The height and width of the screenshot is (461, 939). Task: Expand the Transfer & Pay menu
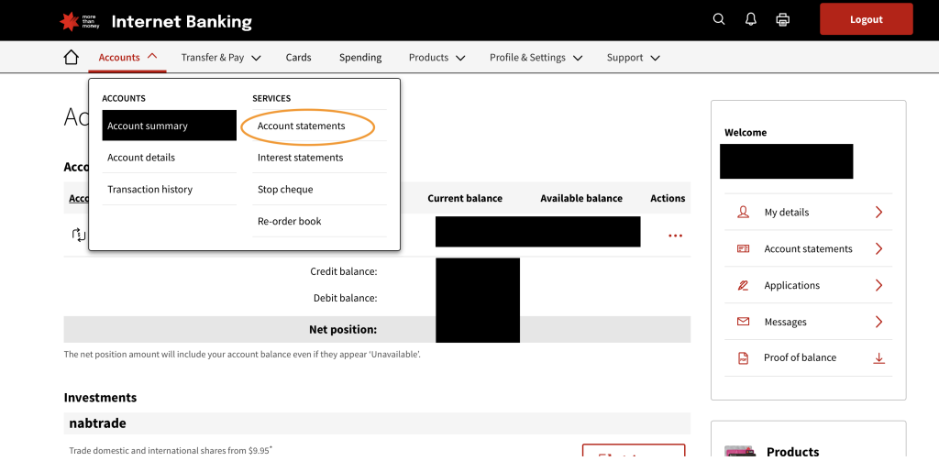(220, 57)
